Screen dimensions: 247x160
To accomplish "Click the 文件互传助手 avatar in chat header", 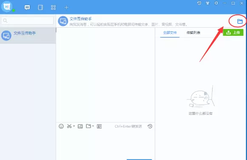I will pyautogui.click(x=63, y=21).
